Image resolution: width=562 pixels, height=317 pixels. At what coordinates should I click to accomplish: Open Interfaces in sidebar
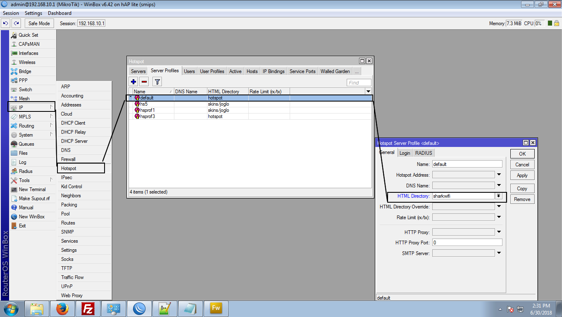click(32, 53)
